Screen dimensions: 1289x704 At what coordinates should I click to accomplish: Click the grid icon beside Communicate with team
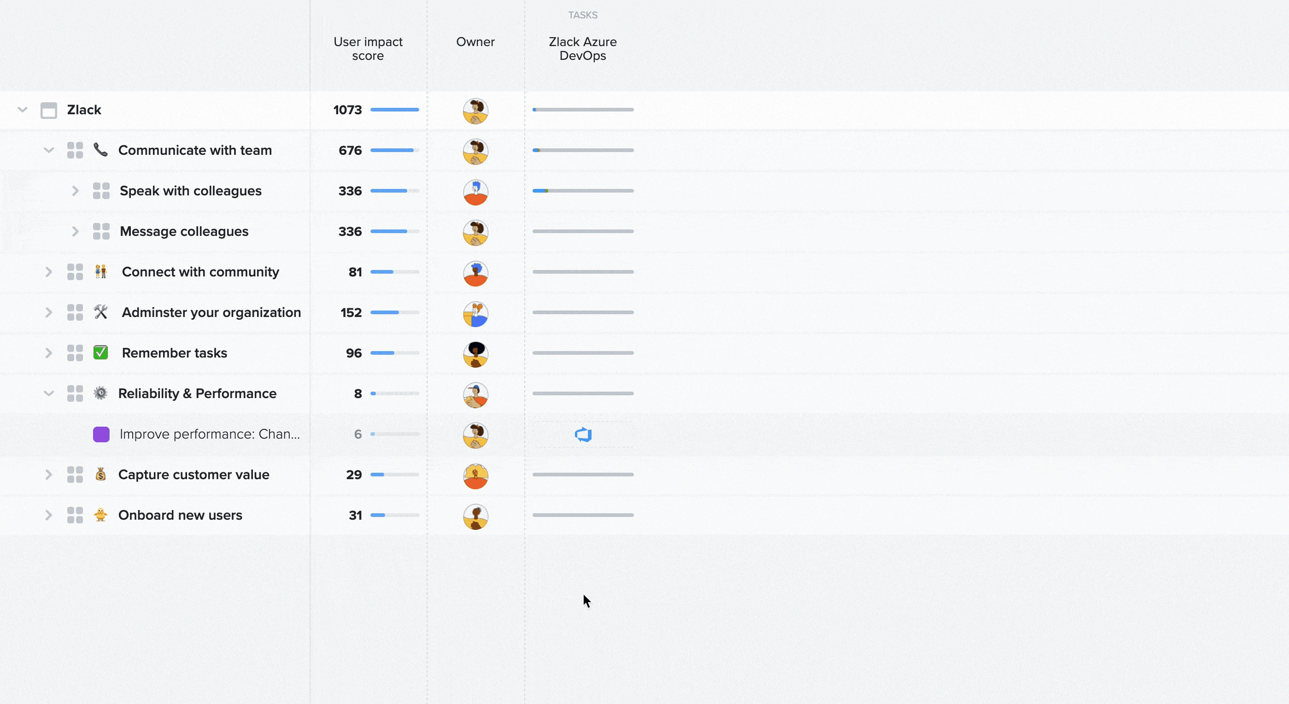point(75,150)
